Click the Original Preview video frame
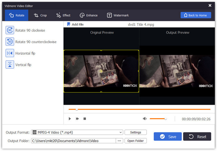This screenshot has height=151, width=217. (101, 71)
